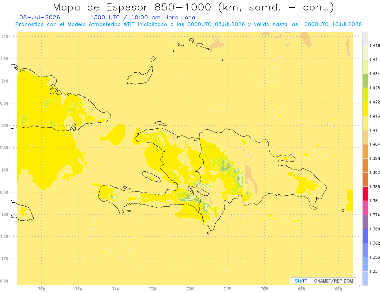Click the '22N' latitude label
380x293 pixels.
[x=5, y=37]
